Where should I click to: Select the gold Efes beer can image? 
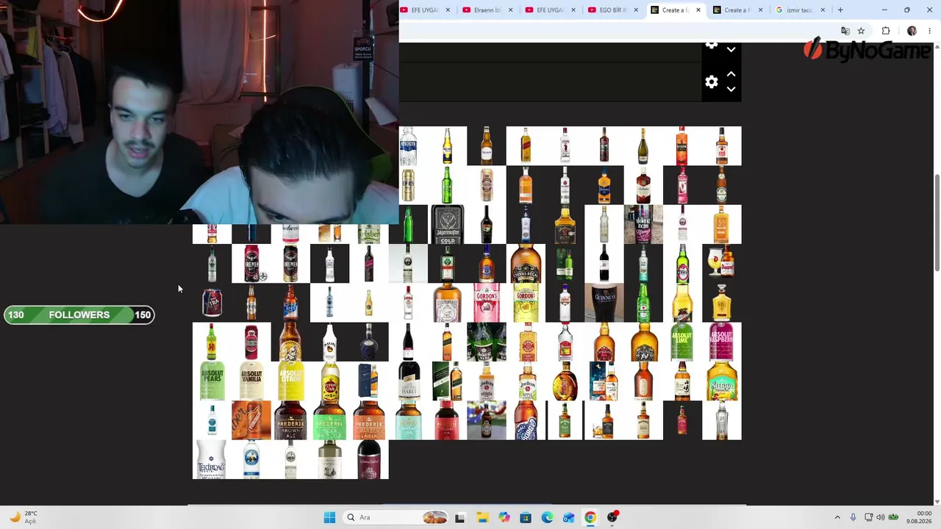(408, 185)
